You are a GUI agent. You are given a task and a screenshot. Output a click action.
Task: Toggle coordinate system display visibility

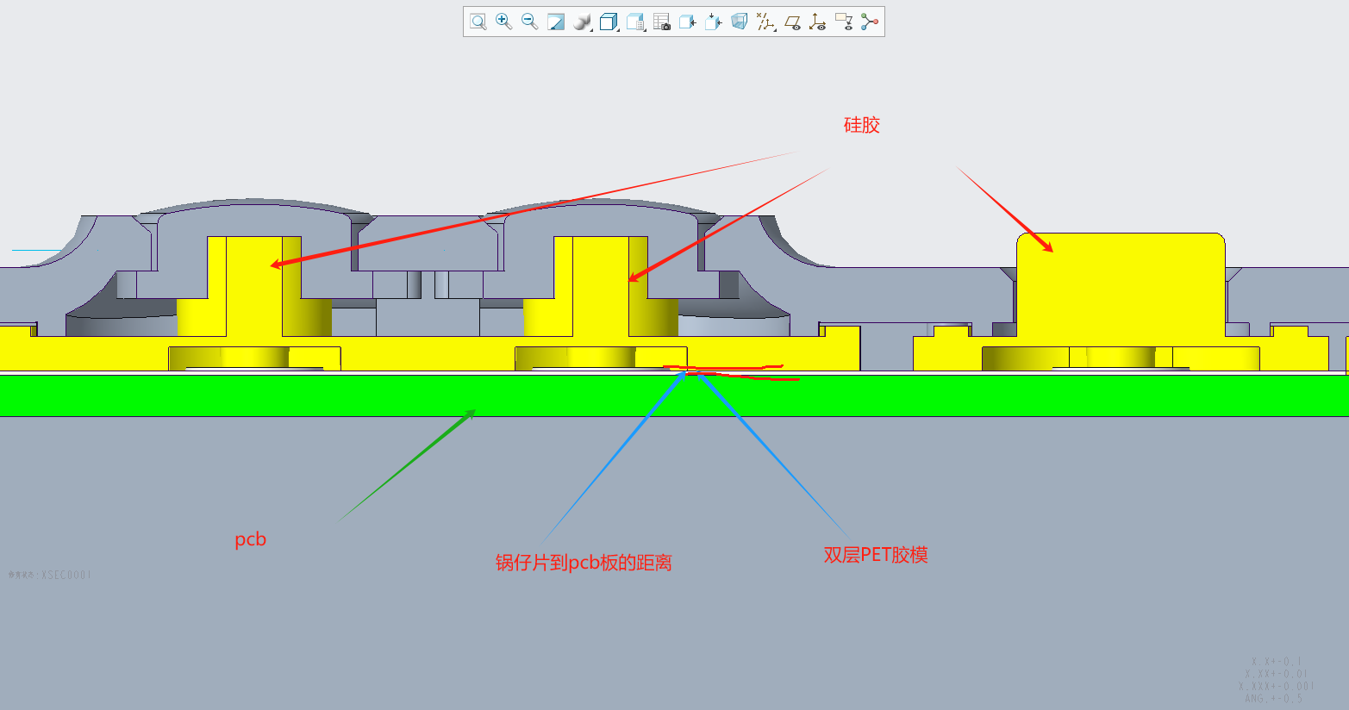[x=818, y=22]
